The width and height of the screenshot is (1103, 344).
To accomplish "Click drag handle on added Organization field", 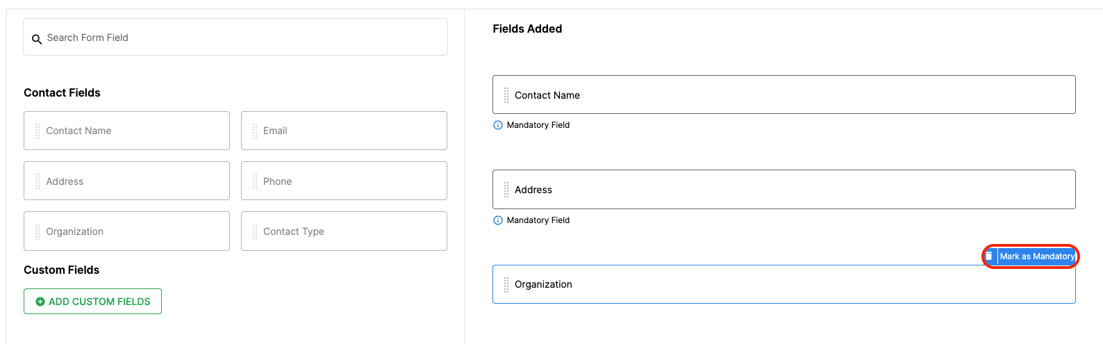I will tap(506, 284).
